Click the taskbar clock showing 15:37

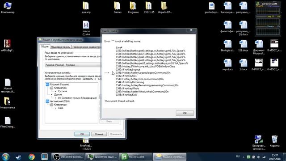[x=274, y=157]
